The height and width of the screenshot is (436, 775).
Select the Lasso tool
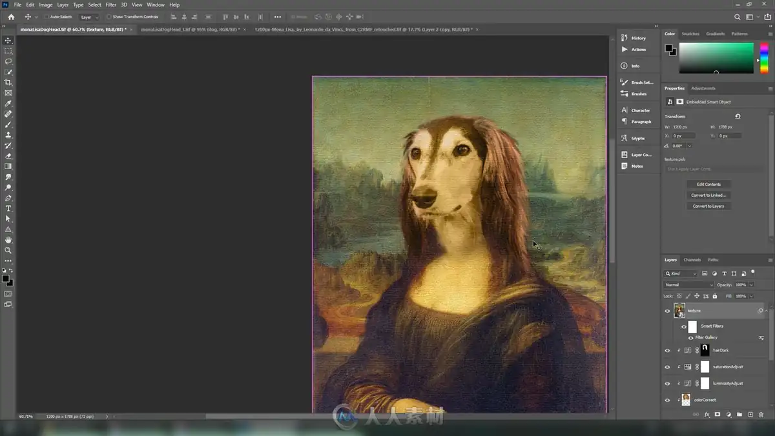coord(8,61)
